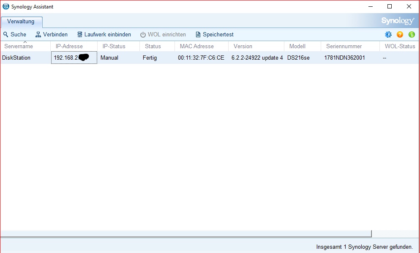The height and width of the screenshot is (253, 420).
Task: Click the MAC address 00:11:32:7F:C6:CE
Action: 201,58
